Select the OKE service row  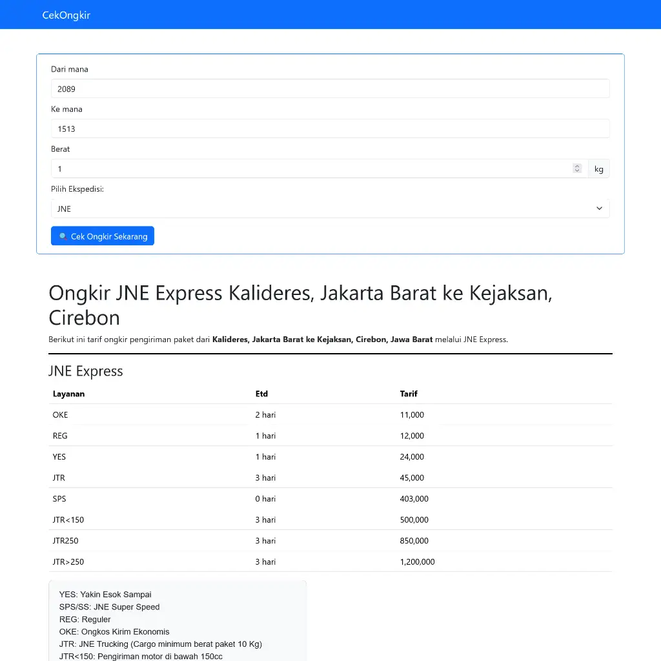(60, 415)
